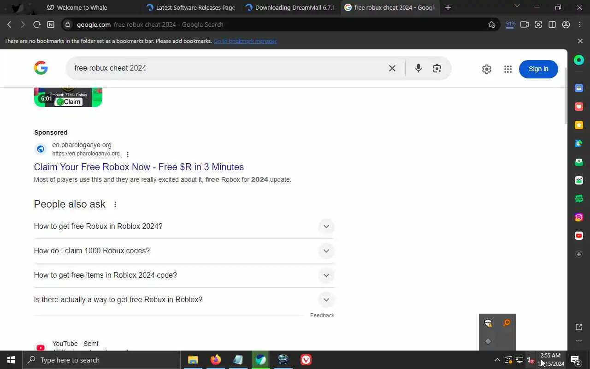Open Instagram in the sidebar
This screenshot has height=369, width=590.
click(x=579, y=217)
